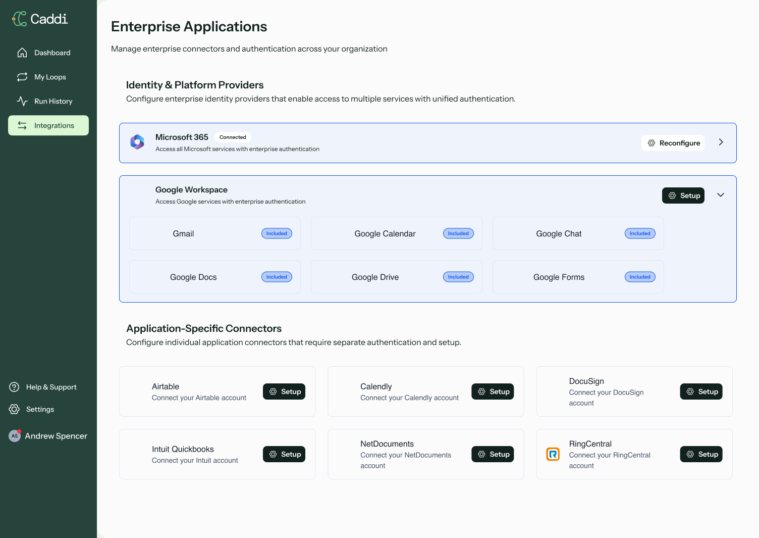Select Integrations sidebar item
This screenshot has width=759, height=538.
tap(48, 125)
